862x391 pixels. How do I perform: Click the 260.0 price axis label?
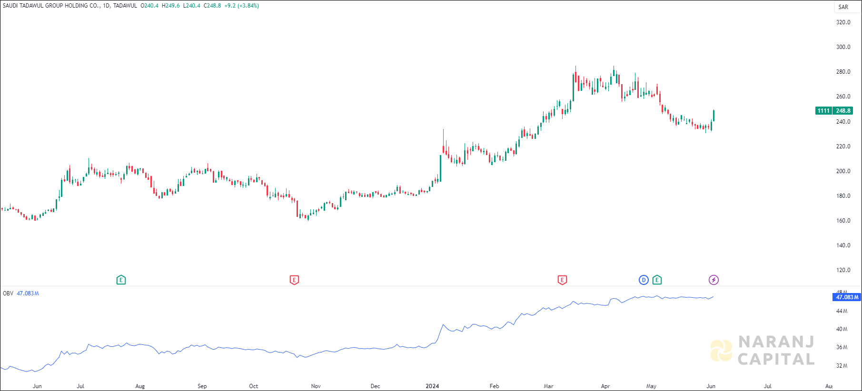[x=843, y=97]
